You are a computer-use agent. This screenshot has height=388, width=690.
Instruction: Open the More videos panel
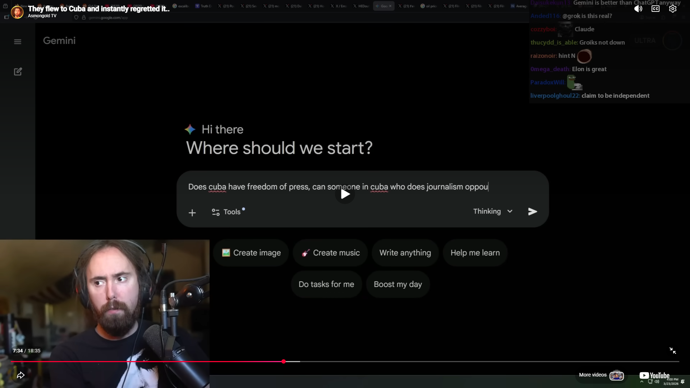tap(601, 375)
